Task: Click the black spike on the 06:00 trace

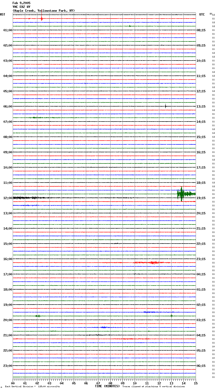Action: 165,106
